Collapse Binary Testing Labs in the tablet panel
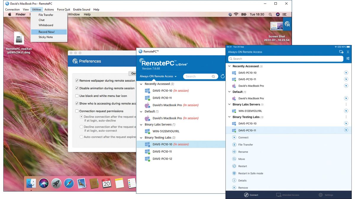Image resolution: width=355 pixels, height=199 pixels. click(229, 117)
